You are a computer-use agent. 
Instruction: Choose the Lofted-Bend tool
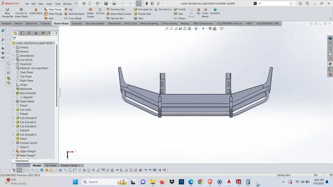click(36, 11)
